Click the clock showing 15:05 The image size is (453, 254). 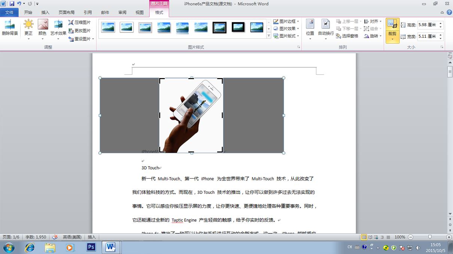pyautogui.click(x=435, y=245)
